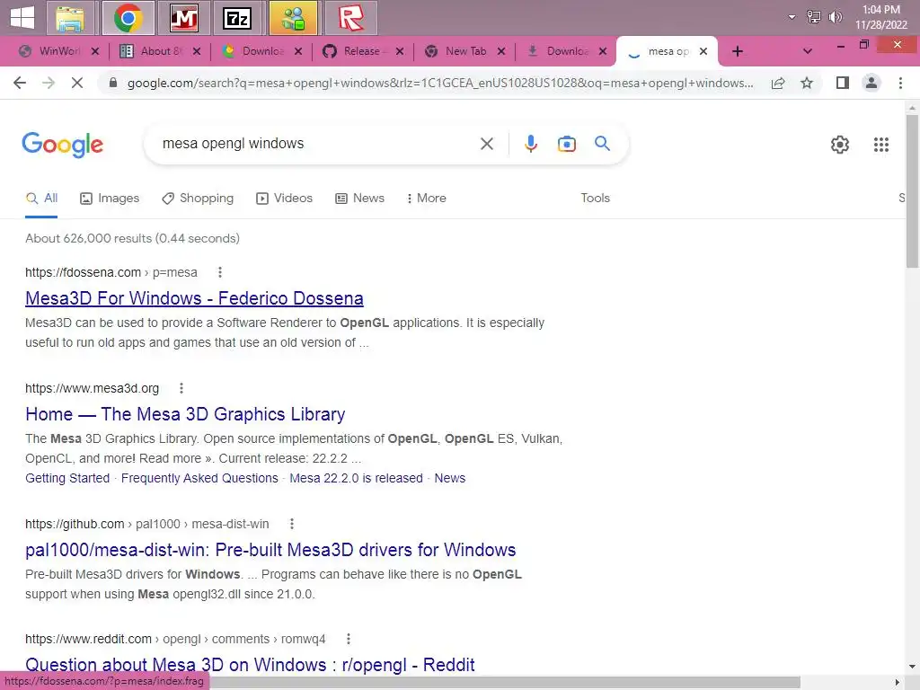Show hidden system tray icons
The height and width of the screenshot is (690, 920).
click(x=792, y=17)
